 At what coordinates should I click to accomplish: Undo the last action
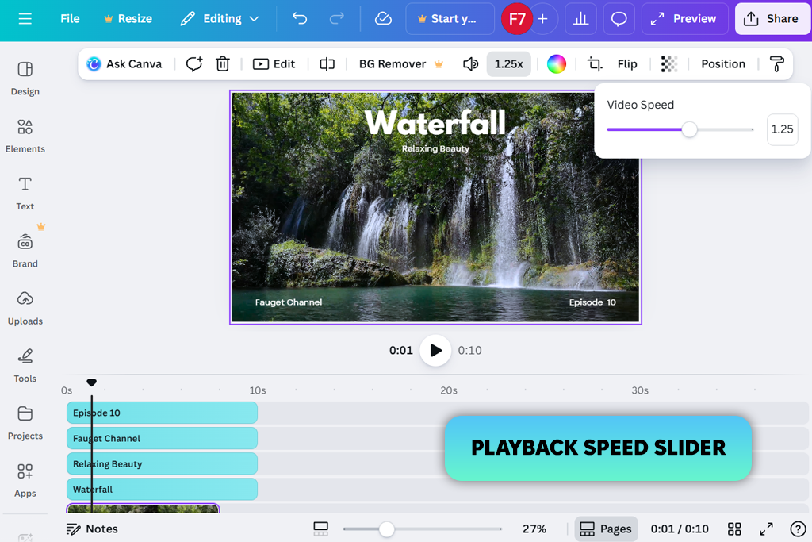coord(300,19)
